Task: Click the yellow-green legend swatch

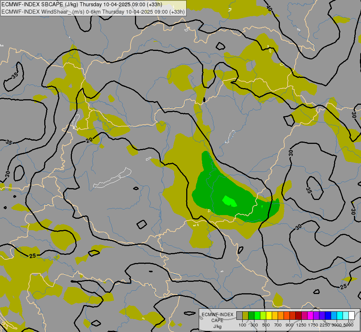Action: click(x=263, y=315)
